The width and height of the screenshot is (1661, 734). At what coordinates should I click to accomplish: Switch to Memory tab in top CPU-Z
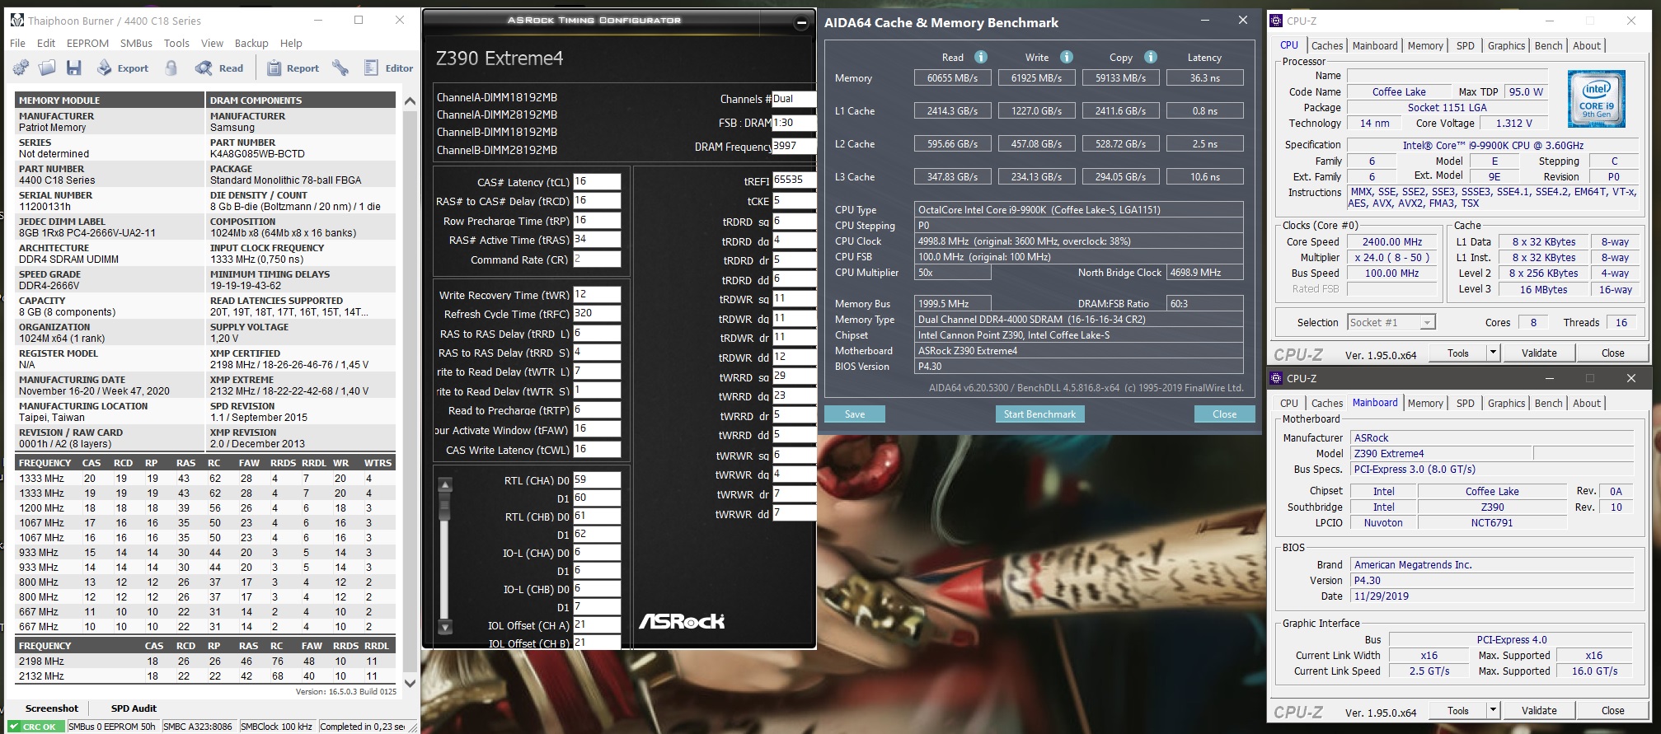[x=1425, y=46]
